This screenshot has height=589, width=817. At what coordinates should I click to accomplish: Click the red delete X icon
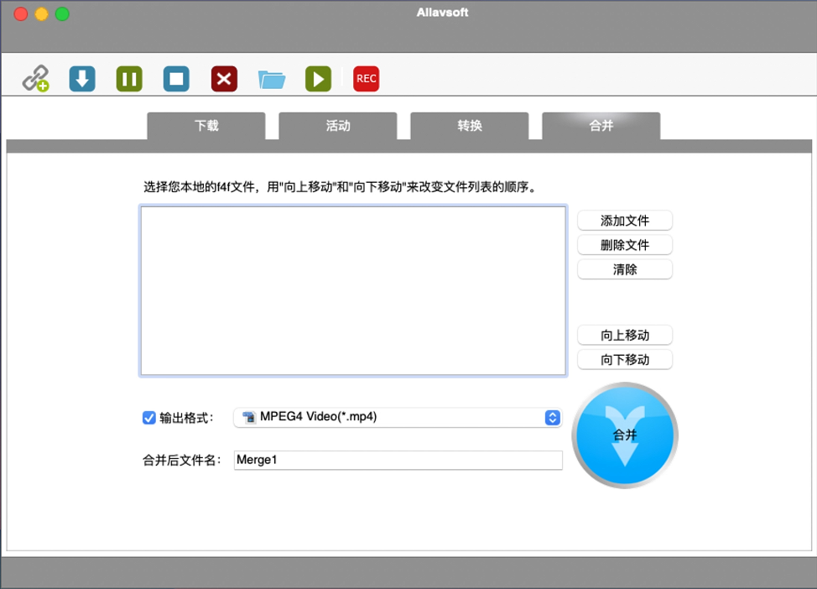224,79
